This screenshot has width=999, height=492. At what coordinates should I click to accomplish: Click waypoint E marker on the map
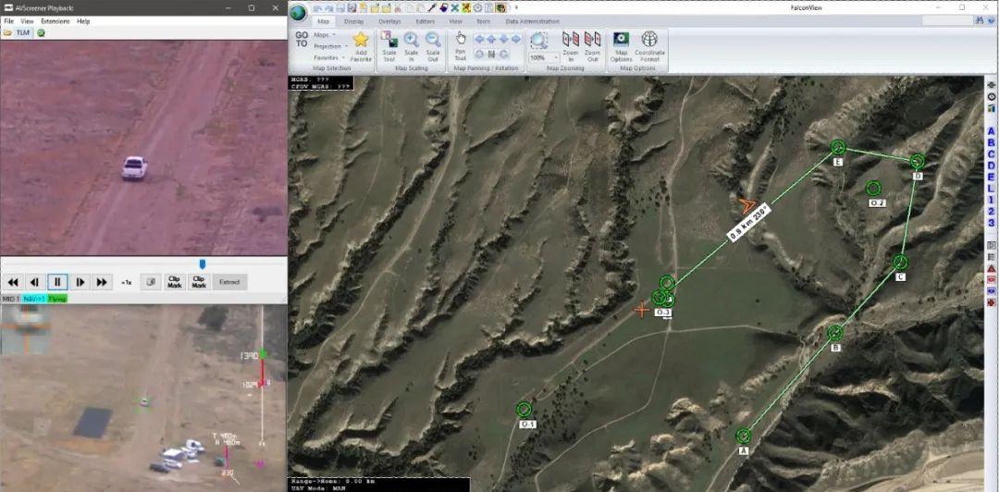838,147
